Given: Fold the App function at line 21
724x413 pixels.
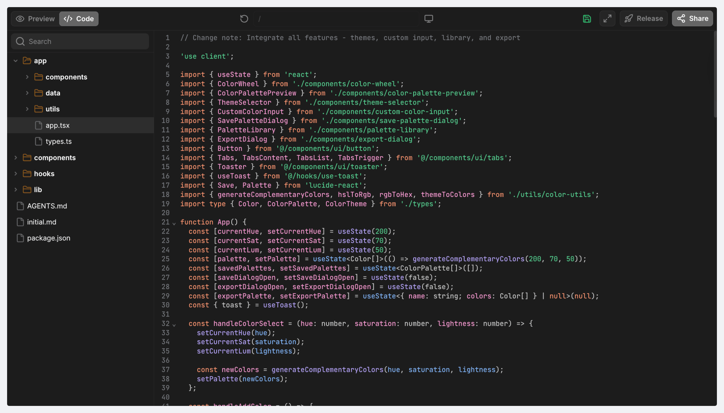Looking at the screenshot, I should 174,223.
